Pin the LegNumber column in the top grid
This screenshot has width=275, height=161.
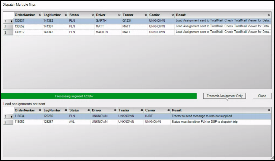65,15
